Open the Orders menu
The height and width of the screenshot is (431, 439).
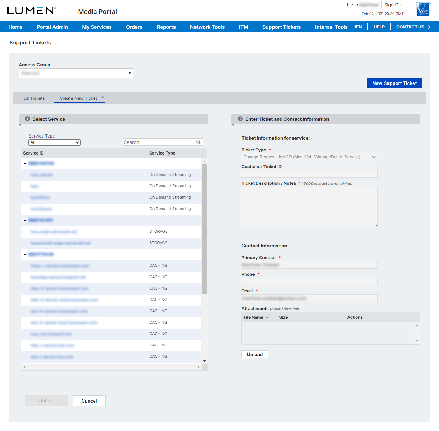coord(134,27)
